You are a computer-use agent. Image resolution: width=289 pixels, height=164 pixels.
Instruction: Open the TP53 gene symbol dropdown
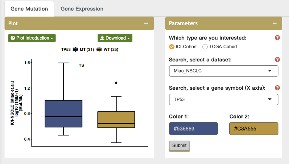224,99
